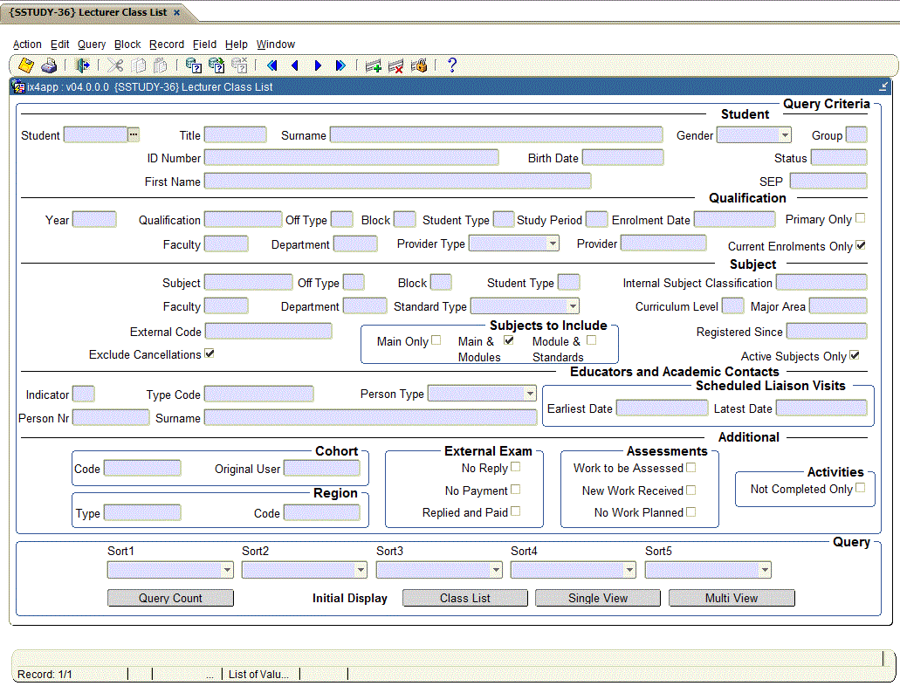Open the Query menu
Viewport: 900px width, 686px height.
pyautogui.click(x=91, y=44)
